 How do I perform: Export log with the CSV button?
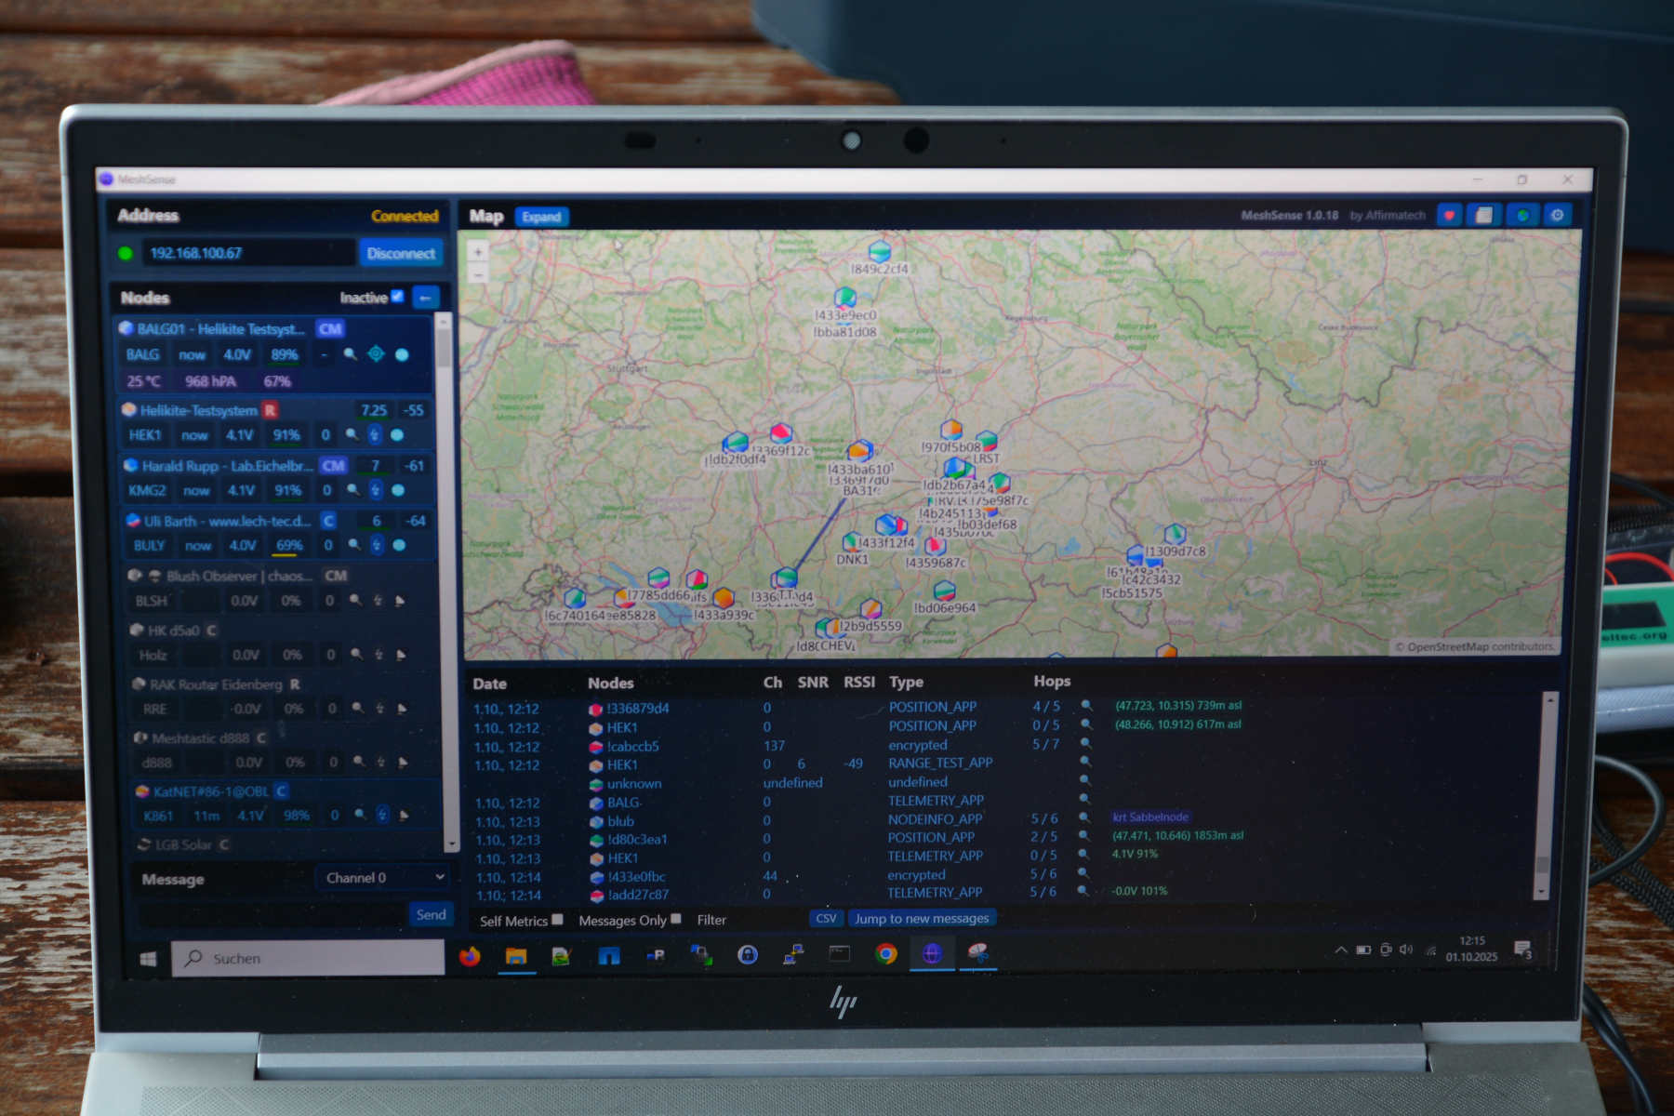coord(825,919)
